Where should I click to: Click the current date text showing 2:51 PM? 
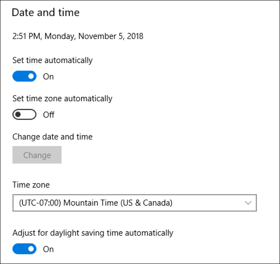click(x=78, y=36)
